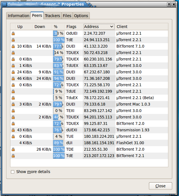Click the lock icon for 180.183.224.201
179x196 pixels.
[13, 136]
